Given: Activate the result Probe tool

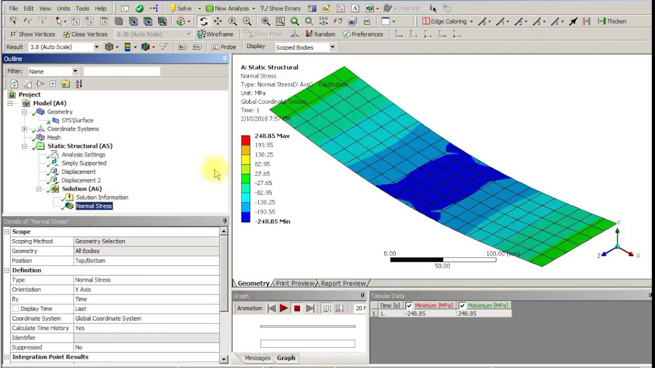Looking at the screenshot, I should point(224,47).
